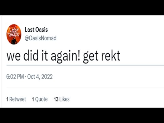Click the number 13 beside Likes
The width and height of the screenshot is (164, 123).
point(56,99)
